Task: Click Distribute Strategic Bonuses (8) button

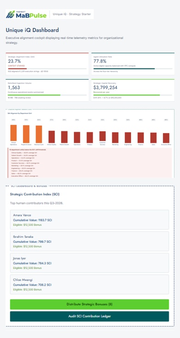Action: [x=90, y=304]
